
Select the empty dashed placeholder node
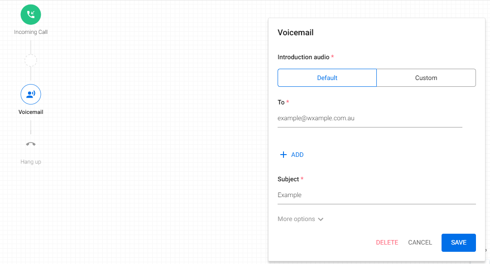coord(31,60)
